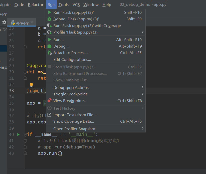Viewport: 206px width, 174px height.
Task: Click the fold marker on line 43
Action: 25,153
